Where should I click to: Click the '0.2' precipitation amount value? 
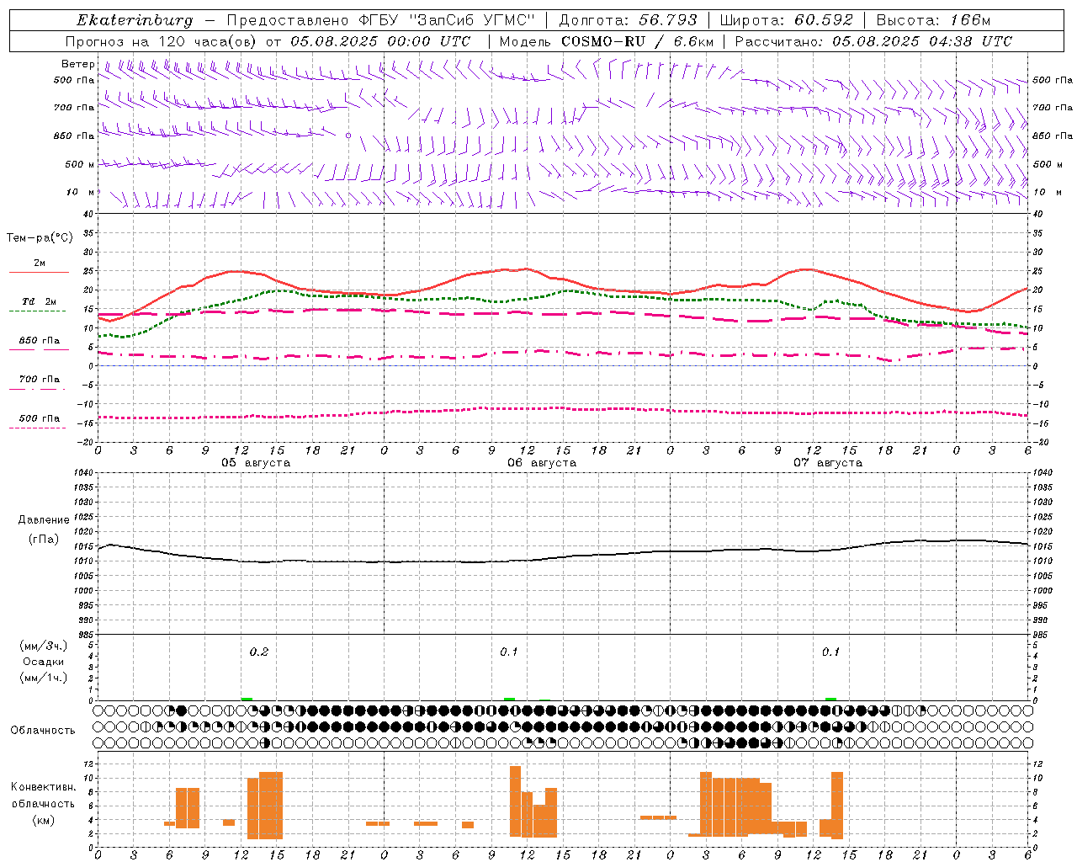259,652
